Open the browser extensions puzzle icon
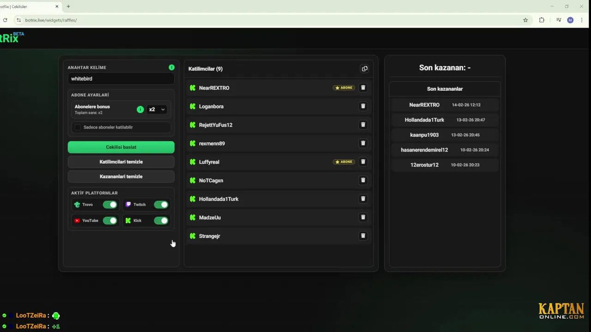The width and height of the screenshot is (591, 332). [542, 20]
